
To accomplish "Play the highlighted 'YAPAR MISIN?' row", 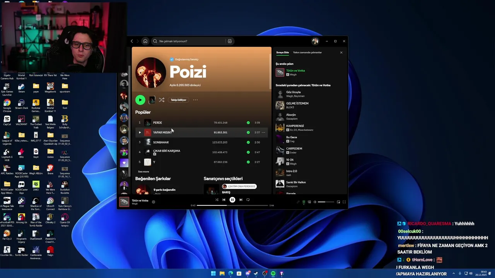I will coord(140,132).
